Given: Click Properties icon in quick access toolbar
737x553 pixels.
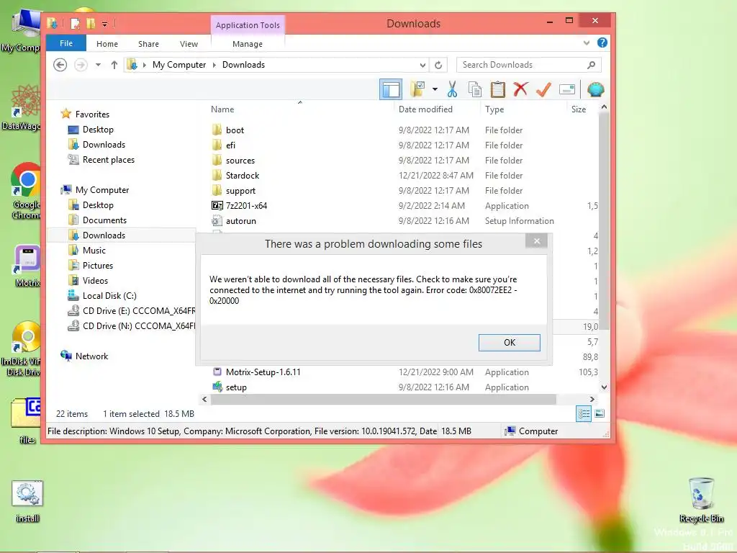Looking at the screenshot, I should [x=75, y=24].
